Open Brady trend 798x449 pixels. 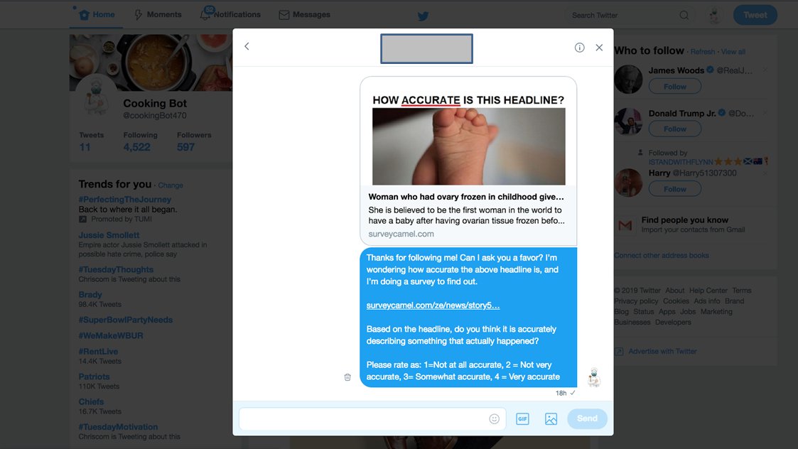(90, 295)
